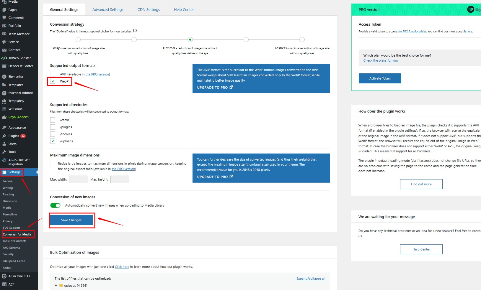
Task: Open Table of Contents submenu item
Action: [x=14, y=241]
